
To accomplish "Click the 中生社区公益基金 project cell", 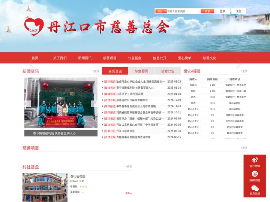I will click(235, 121).
